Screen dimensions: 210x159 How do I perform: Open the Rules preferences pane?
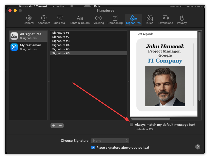point(149,20)
